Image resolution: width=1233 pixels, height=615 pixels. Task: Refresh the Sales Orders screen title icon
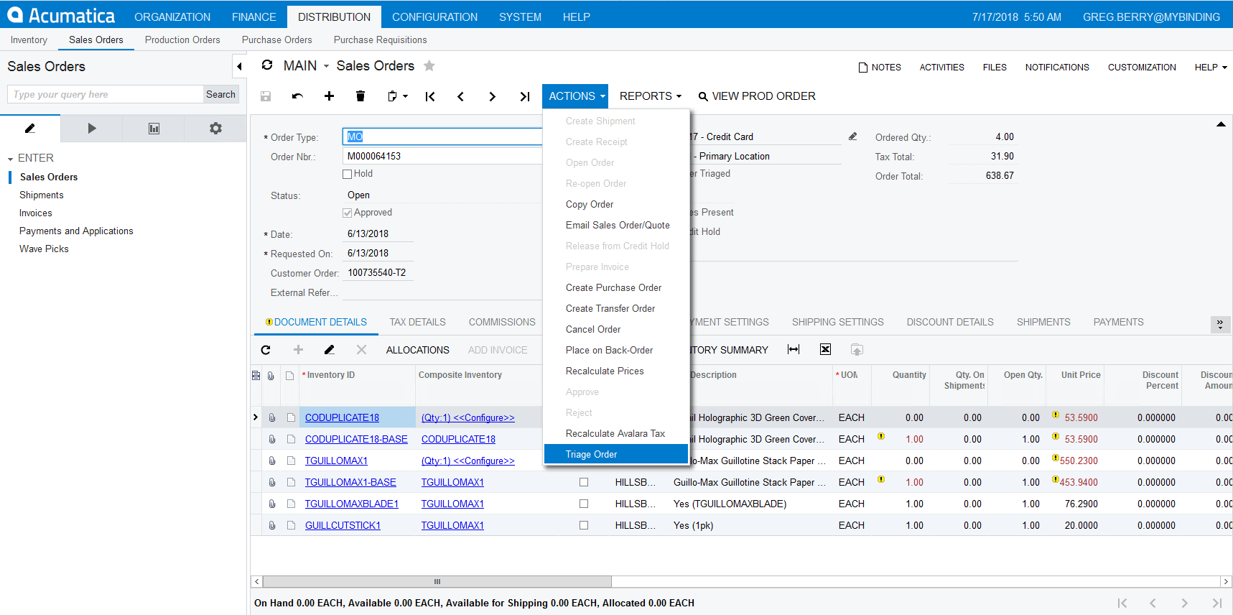[267, 65]
